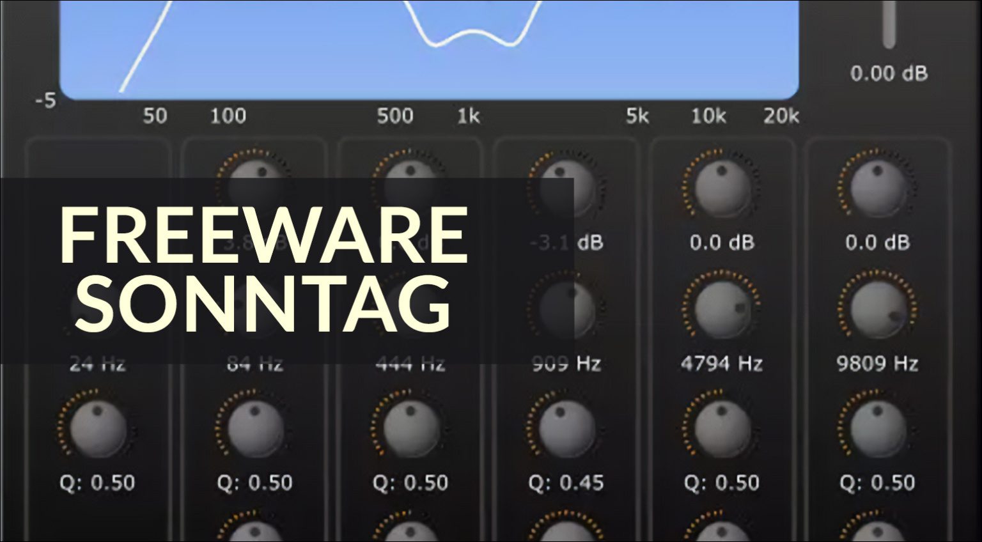Click the Q: 0.45 knob
This screenshot has width=982, height=542.
[x=566, y=430]
